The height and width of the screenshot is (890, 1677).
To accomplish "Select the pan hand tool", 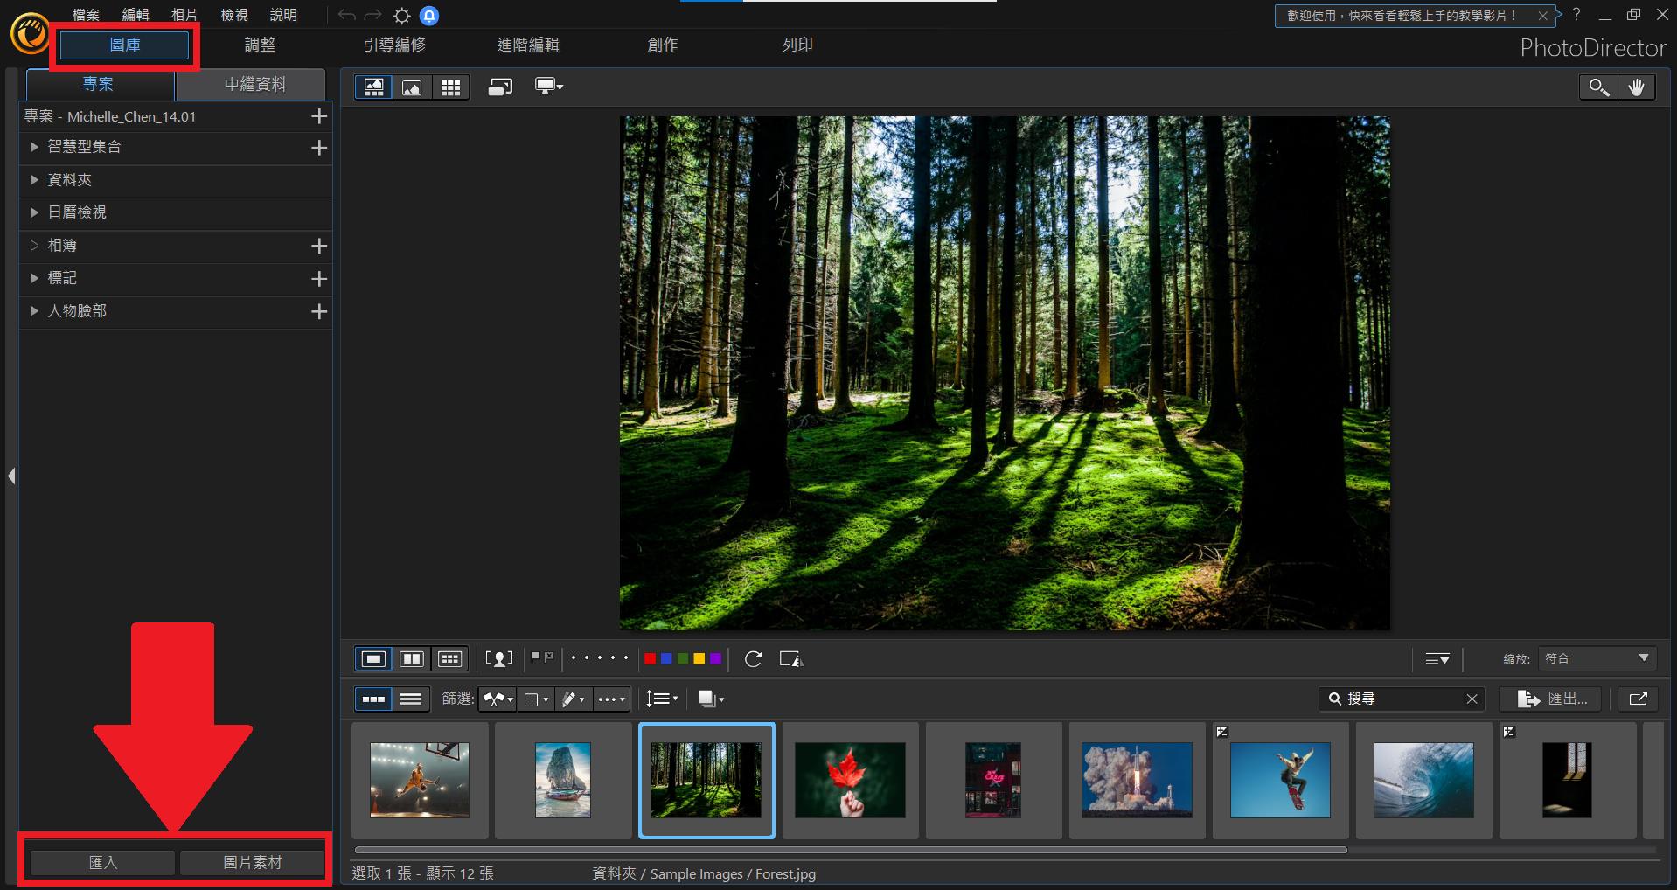I will tap(1636, 87).
